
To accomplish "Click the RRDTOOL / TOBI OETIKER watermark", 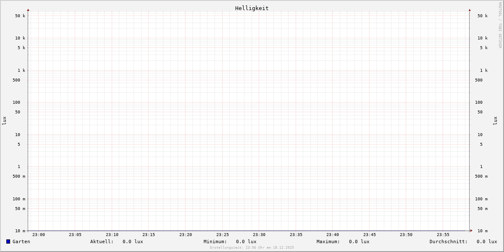I will point(500,25).
